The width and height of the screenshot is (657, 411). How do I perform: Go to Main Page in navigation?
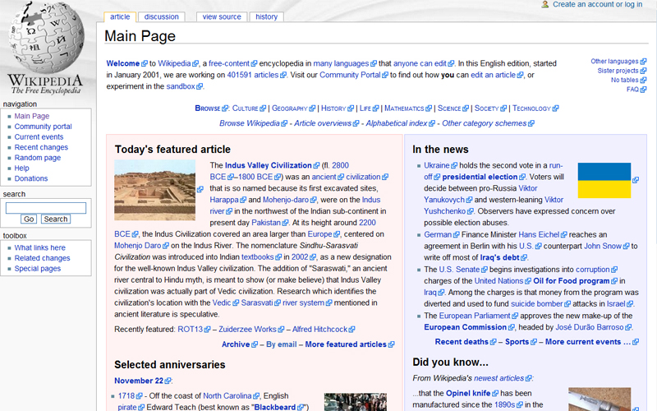(32, 116)
